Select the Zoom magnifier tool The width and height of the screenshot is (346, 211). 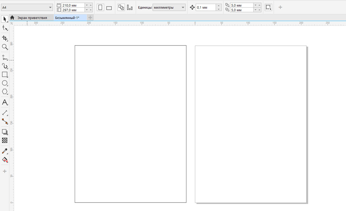point(5,47)
